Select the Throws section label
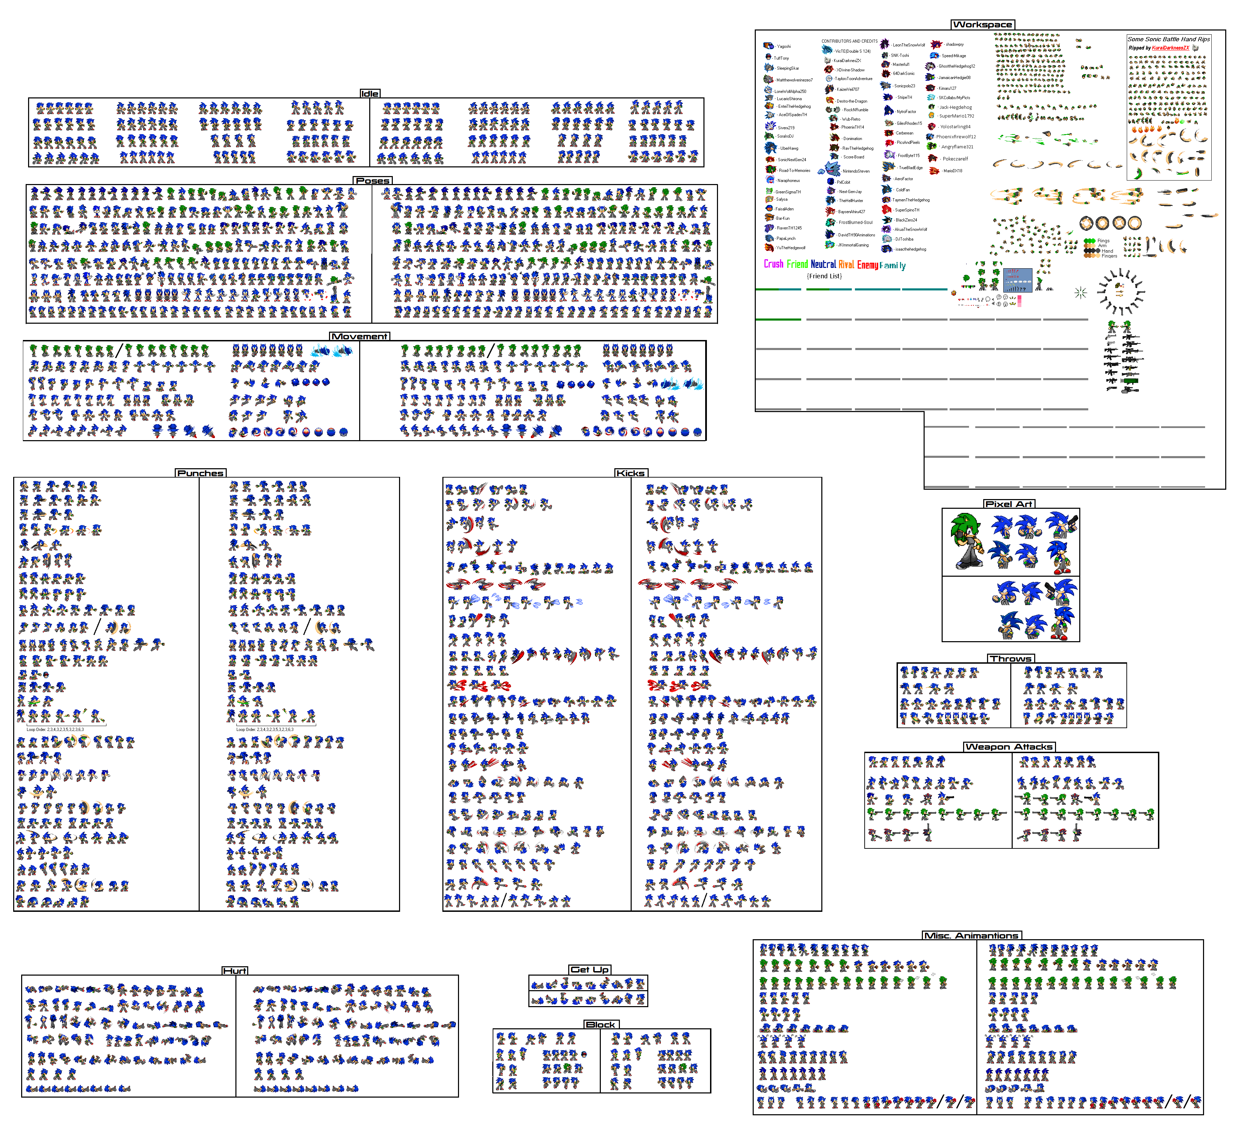The width and height of the screenshot is (1237, 1134). coord(1011,658)
